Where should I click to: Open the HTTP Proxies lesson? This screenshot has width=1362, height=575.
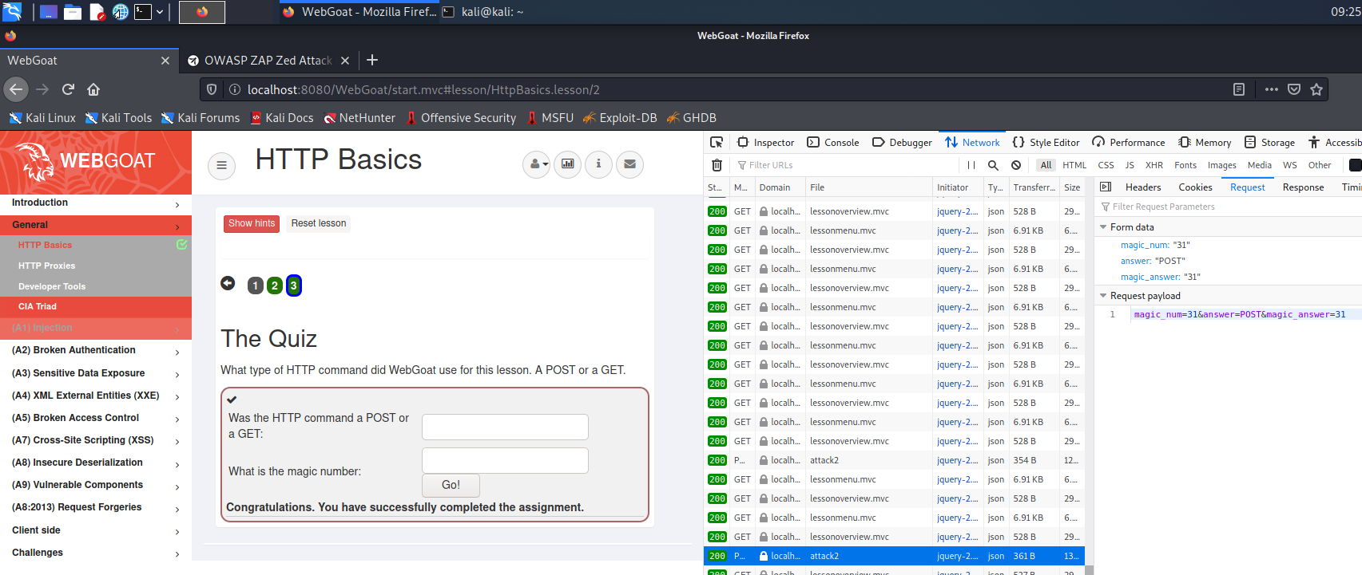(x=46, y=266)
